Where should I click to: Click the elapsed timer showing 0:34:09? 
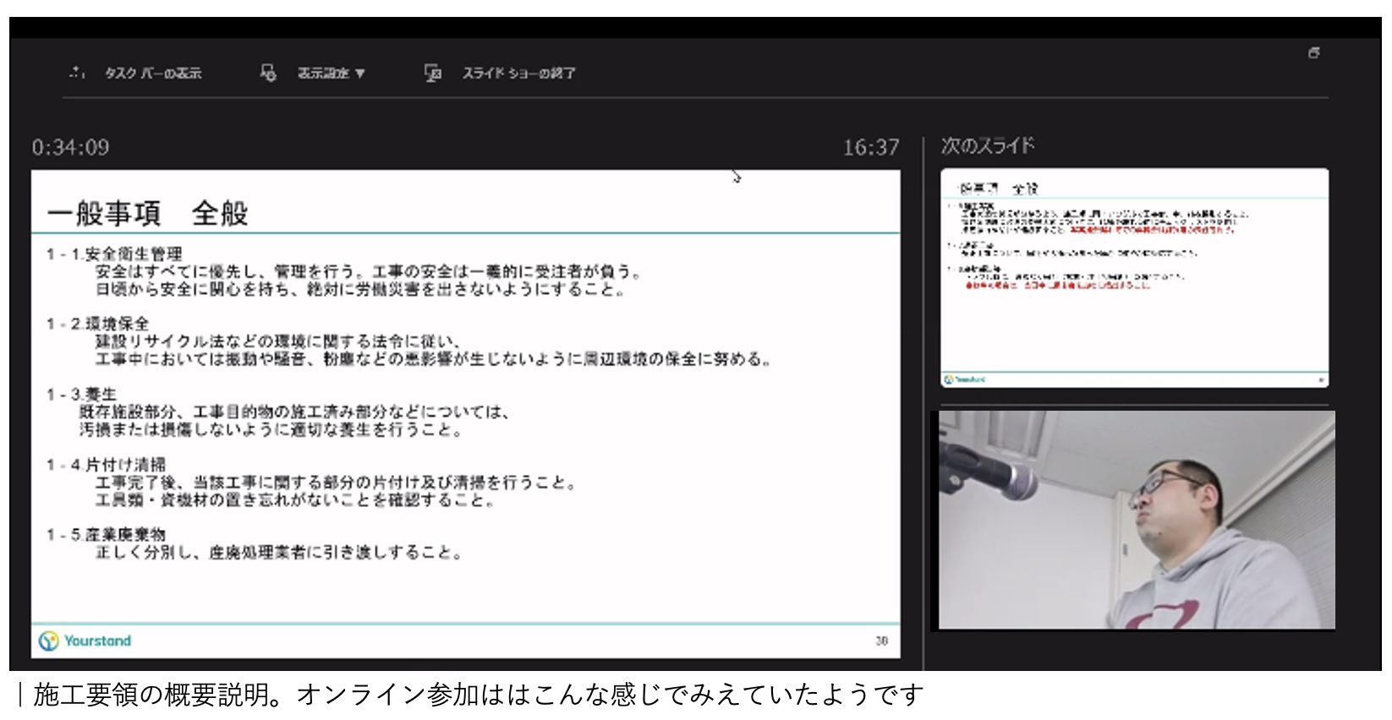pyautogui.click(x=71, y=147)
